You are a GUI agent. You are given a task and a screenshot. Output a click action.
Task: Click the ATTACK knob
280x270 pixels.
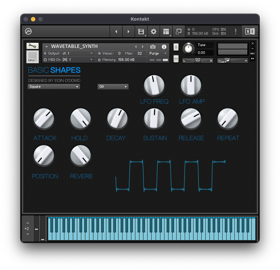[44, 118]
